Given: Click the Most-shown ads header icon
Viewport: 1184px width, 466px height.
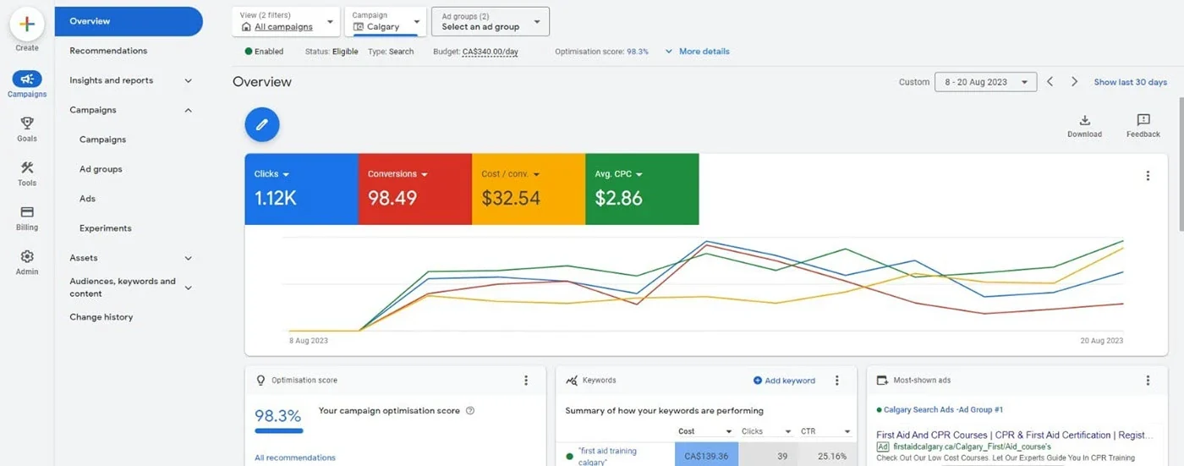Looking at the screenshot, I should [x=882, y=381].
